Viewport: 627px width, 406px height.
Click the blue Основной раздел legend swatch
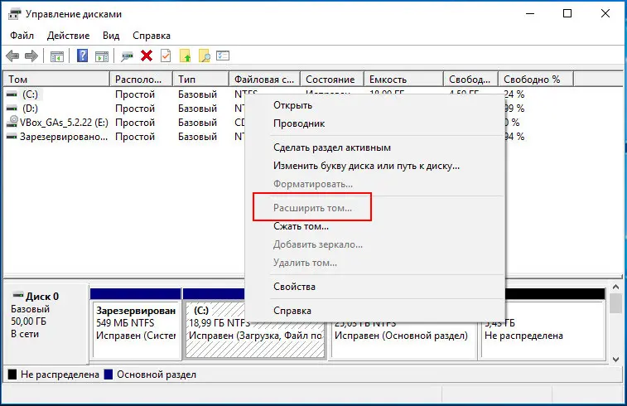click(109, 375)
